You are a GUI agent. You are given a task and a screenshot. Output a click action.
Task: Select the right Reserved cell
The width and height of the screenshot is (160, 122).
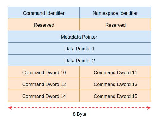coord(115,25)
